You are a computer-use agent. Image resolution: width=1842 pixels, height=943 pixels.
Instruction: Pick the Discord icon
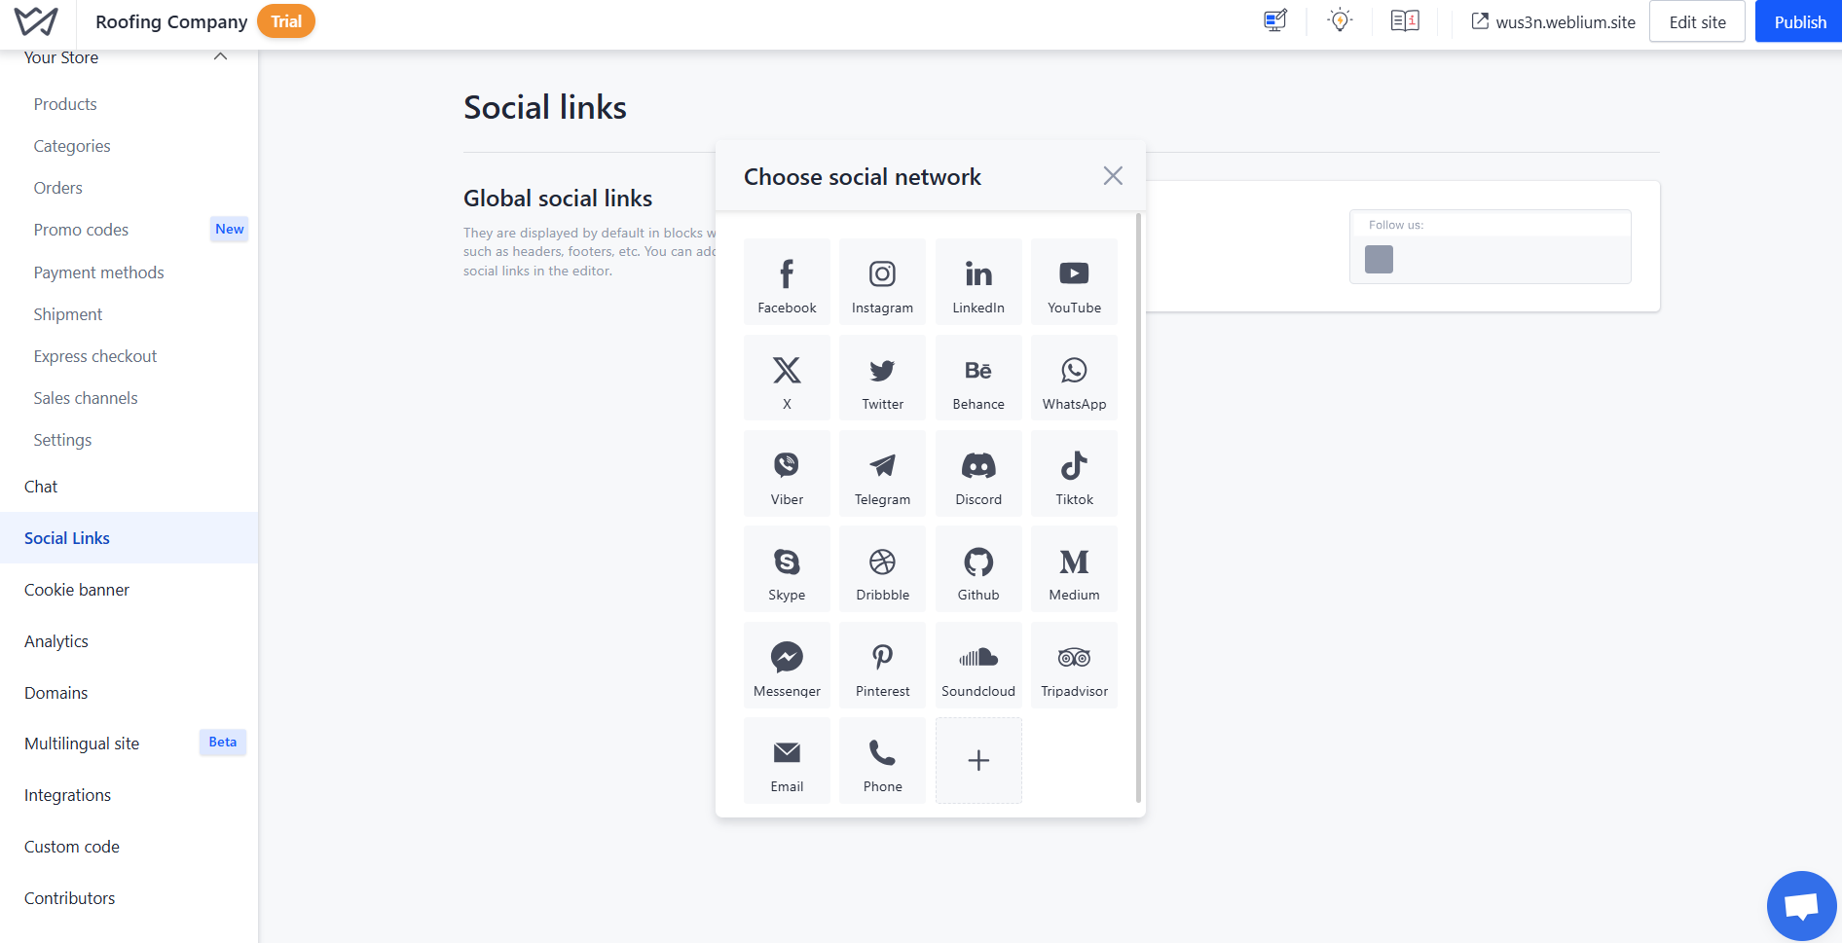coord(978,474)
